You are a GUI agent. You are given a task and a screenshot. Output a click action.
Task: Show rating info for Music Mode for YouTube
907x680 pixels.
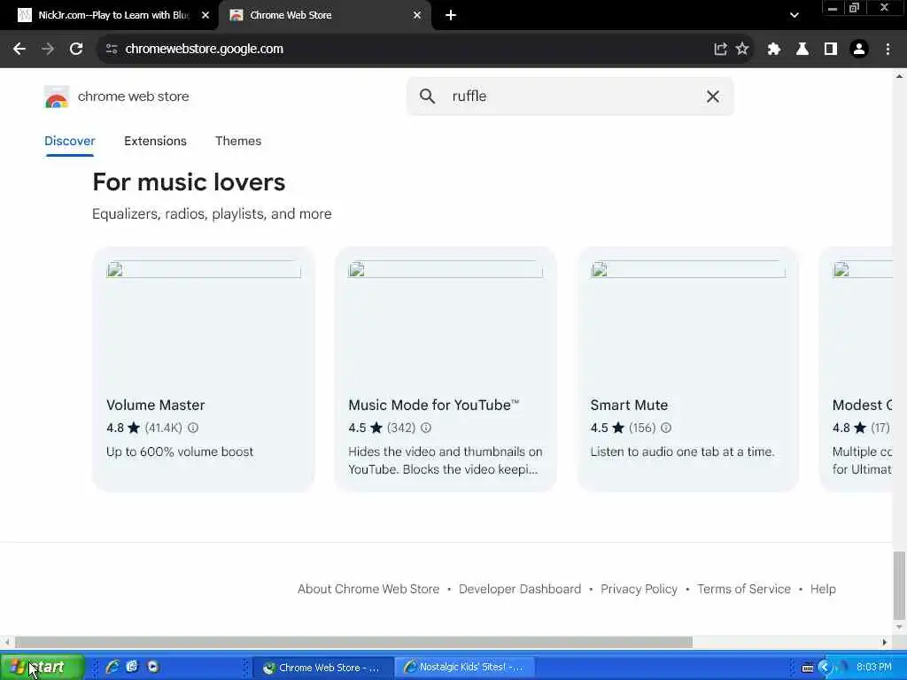click(426, 428)
